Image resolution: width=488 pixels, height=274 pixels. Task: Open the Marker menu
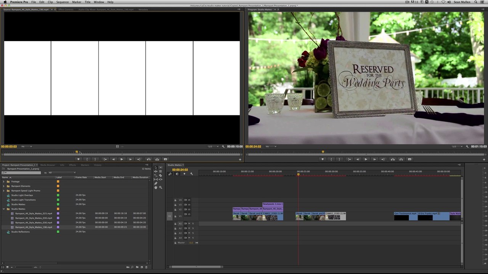(77, 2)
